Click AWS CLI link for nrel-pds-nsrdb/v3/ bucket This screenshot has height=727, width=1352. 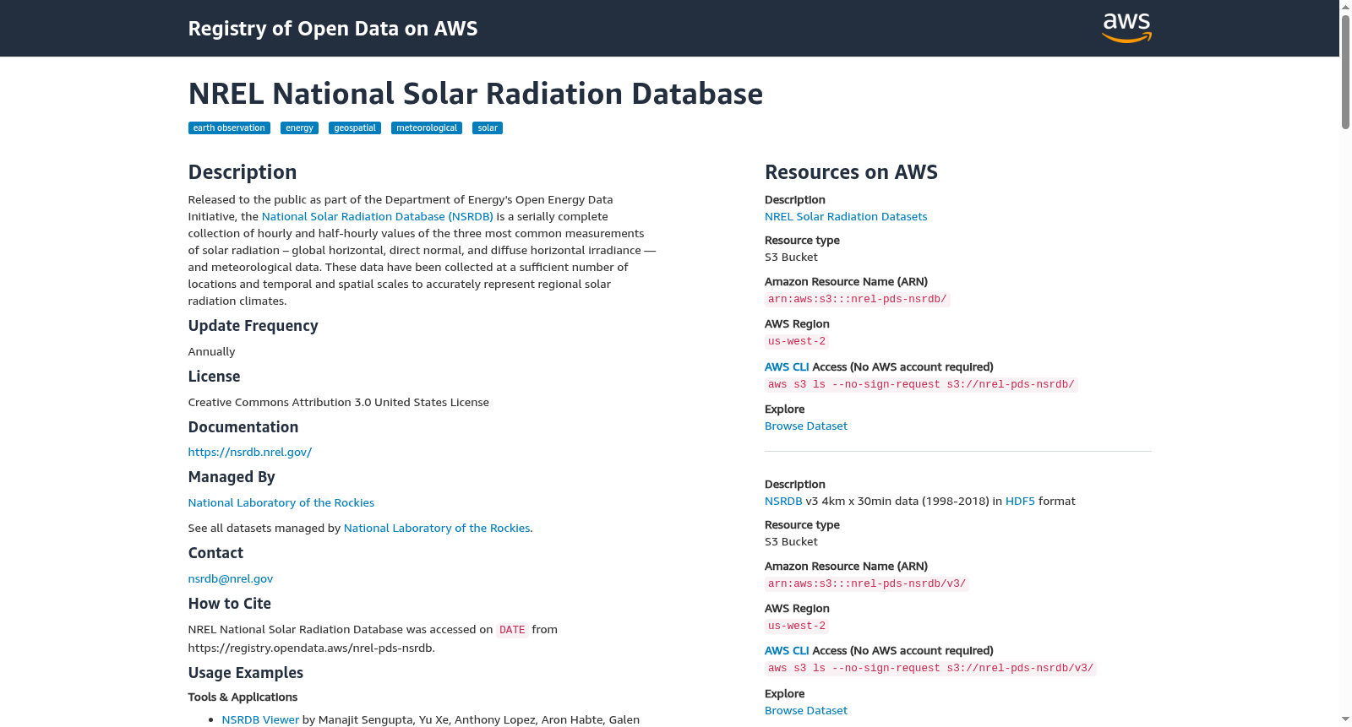787,651
